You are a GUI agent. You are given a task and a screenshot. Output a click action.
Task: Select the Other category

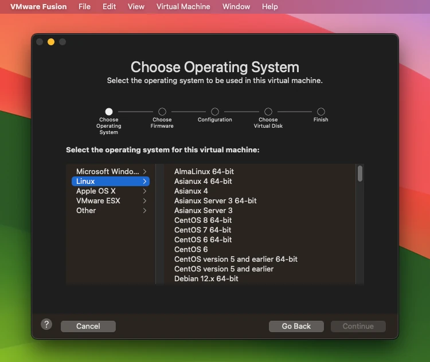tap(111, 211)
